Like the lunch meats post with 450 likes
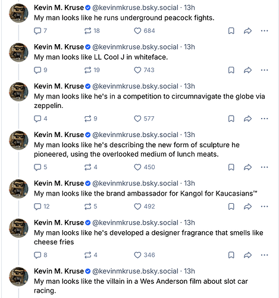This screenshot has width=279, height=298. coord(137,167)
